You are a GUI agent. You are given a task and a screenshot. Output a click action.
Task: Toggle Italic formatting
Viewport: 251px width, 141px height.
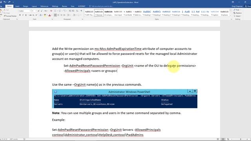[23, 15]
